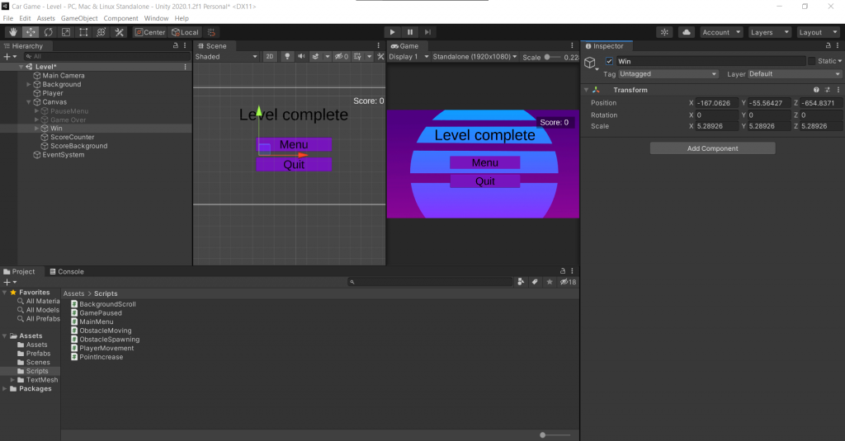Toggle scene lighting with the bulb icon
The width and height of the screenshot is (845, 441).
[287, 57]
